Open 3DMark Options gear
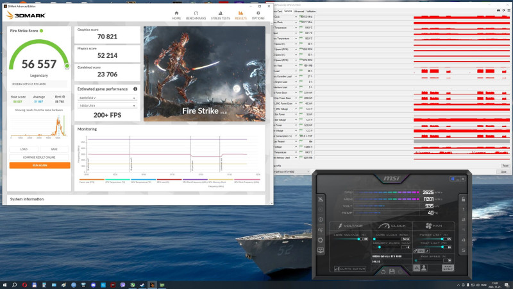The height and width of the screenshot is (289, 513). (x=258, y=15)
